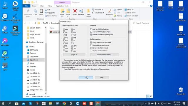Click the Toggle all button
This screenshot has width=188, height=106.
pos(74,55)
